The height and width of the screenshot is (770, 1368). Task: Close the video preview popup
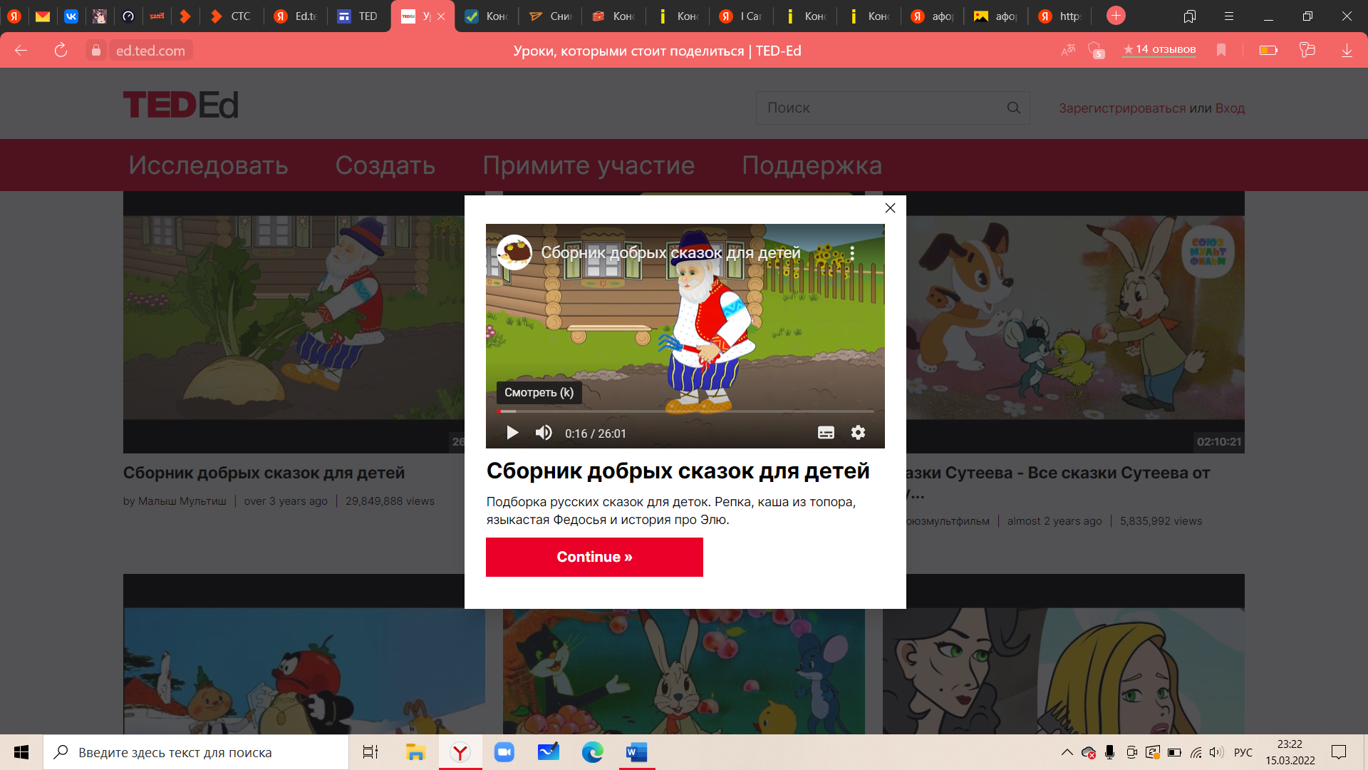[890, 208]
